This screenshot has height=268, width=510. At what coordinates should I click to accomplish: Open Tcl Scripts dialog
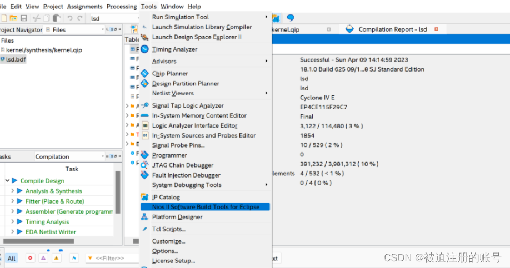pyautogui.click(x=168, y=229)
